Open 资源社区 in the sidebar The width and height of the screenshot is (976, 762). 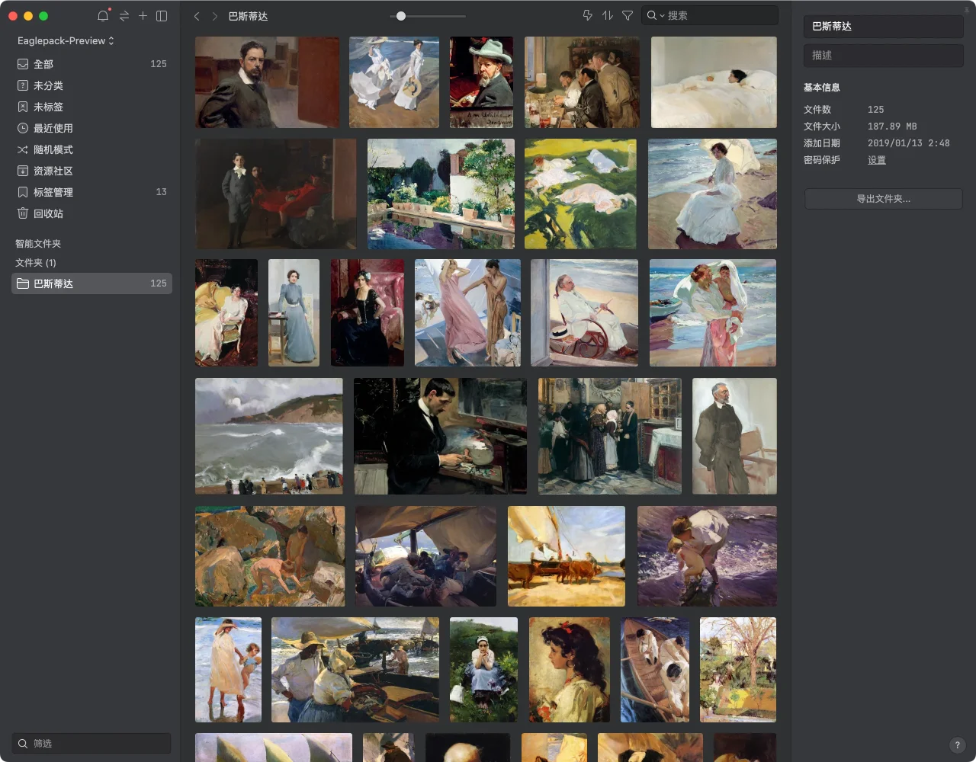(91, 171)
